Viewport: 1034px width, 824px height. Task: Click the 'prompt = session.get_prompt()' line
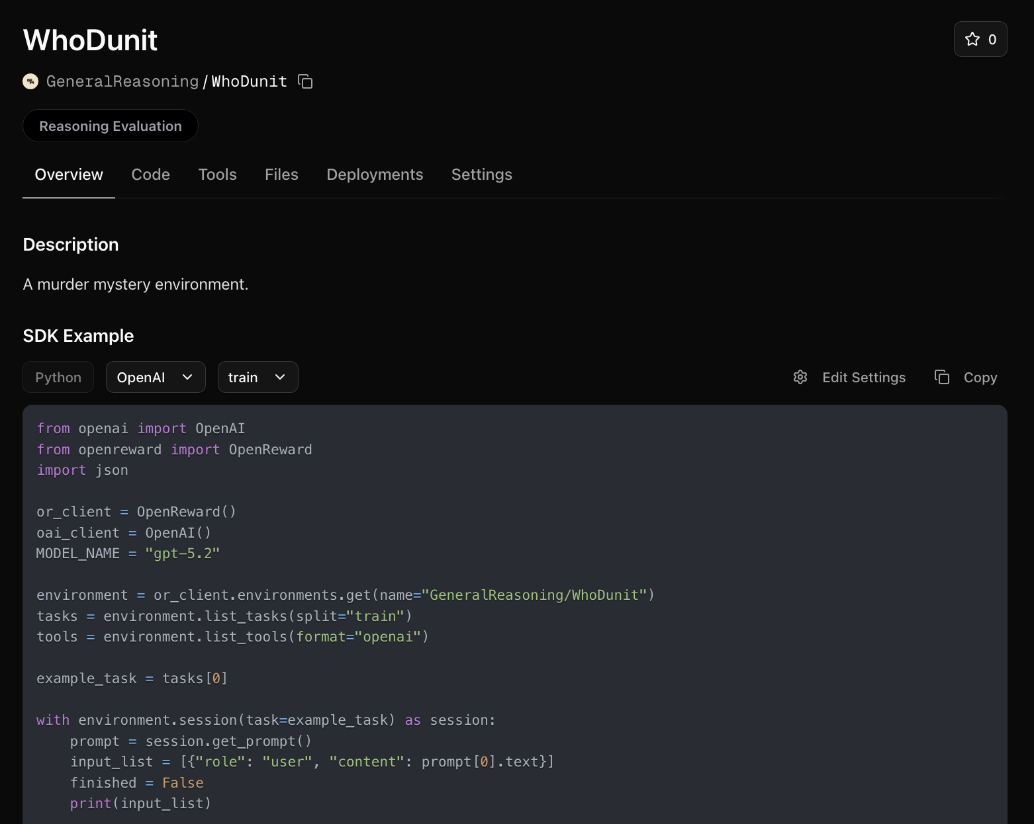191,741
